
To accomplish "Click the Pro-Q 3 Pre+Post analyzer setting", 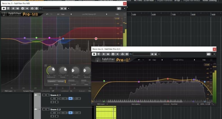I will 174,104.
